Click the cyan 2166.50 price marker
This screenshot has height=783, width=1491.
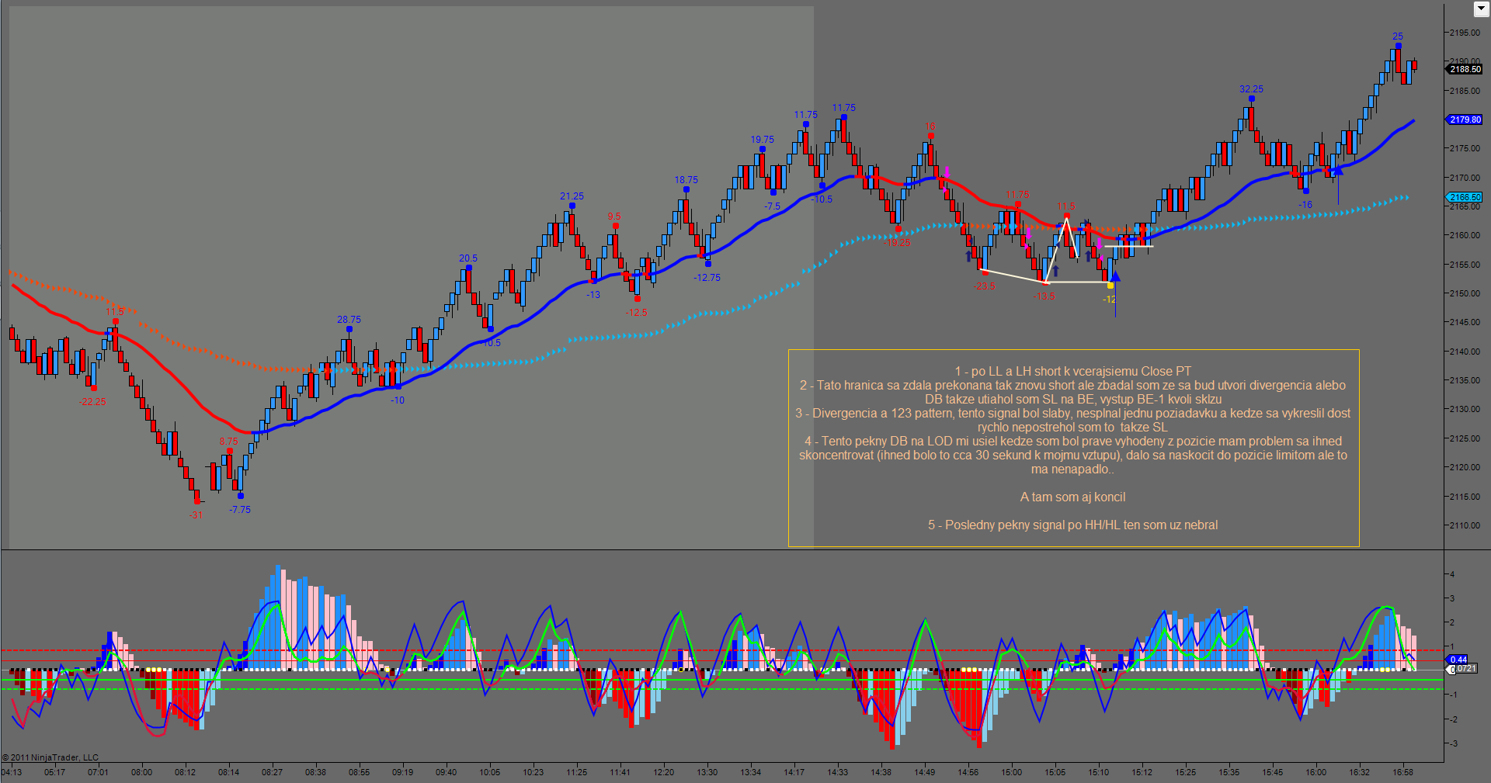pyautogui.click(x=1465, y=197)
